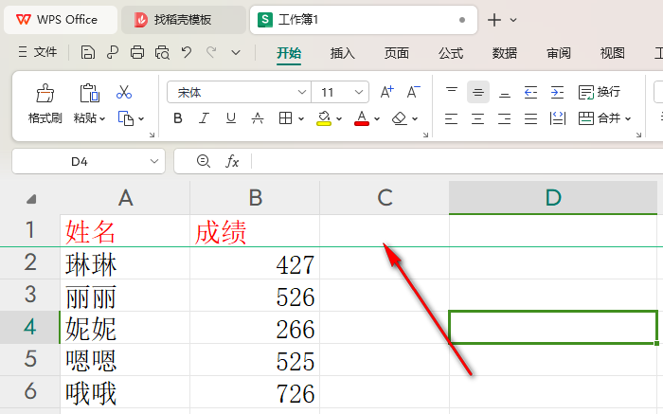Cut selection with scissors icon
663x414 pixels.
pos(124,92)
